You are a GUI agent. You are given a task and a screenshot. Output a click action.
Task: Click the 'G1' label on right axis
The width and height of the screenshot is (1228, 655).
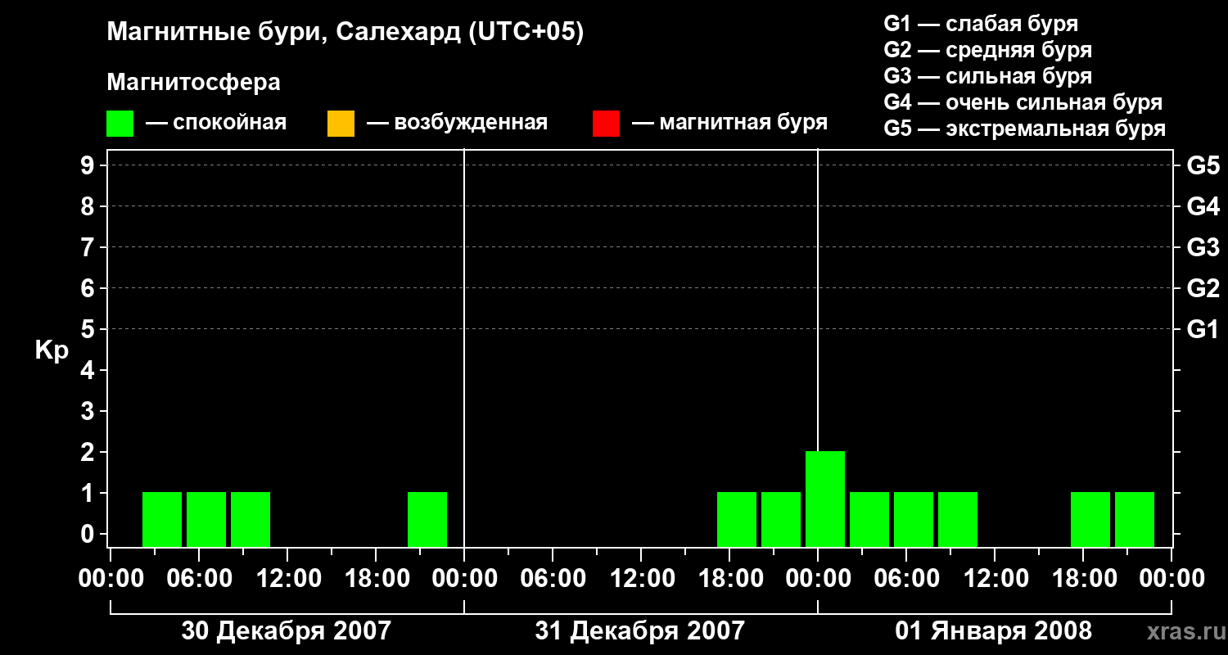point(1203,329)
